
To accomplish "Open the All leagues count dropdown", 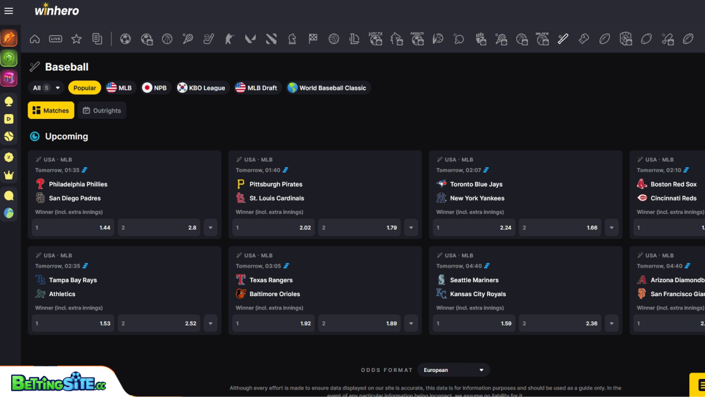I will 46,87.
